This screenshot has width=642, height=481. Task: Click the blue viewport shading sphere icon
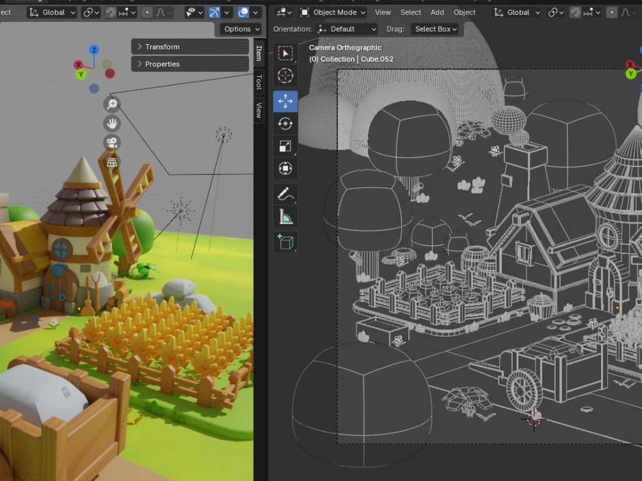click(243, 12)
